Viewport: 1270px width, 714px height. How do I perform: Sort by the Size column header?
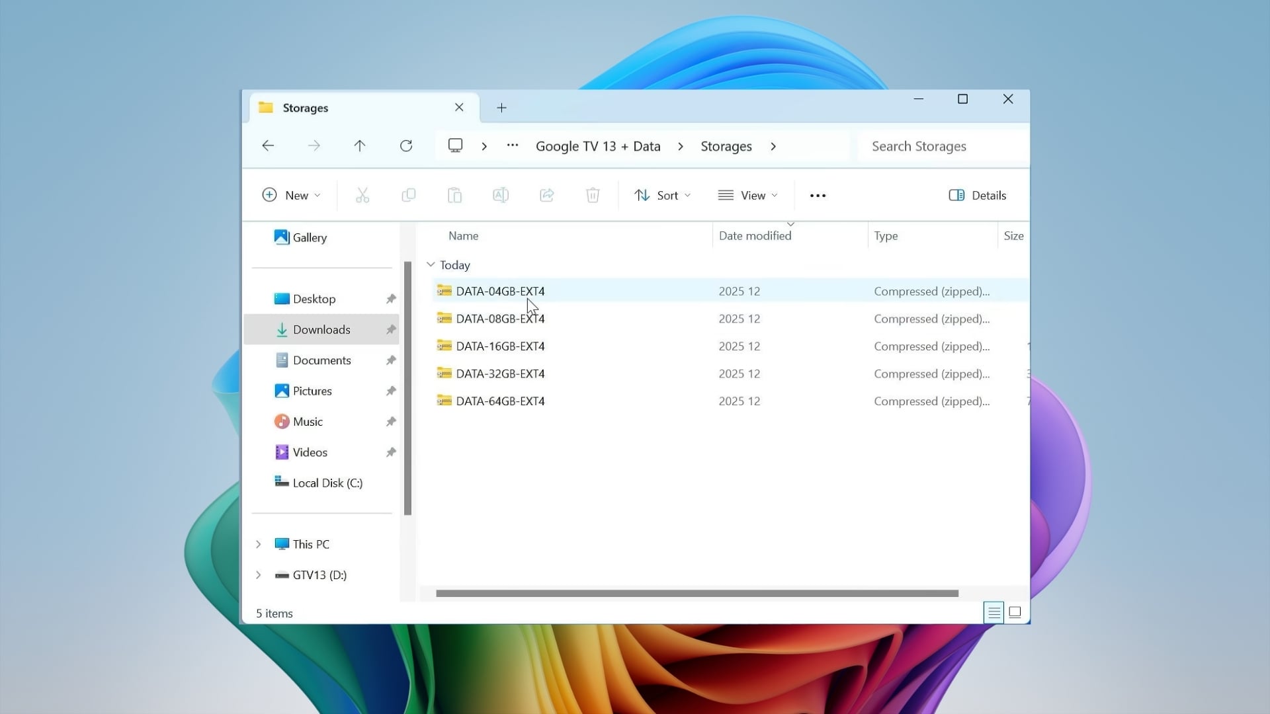pos(1013,236)
